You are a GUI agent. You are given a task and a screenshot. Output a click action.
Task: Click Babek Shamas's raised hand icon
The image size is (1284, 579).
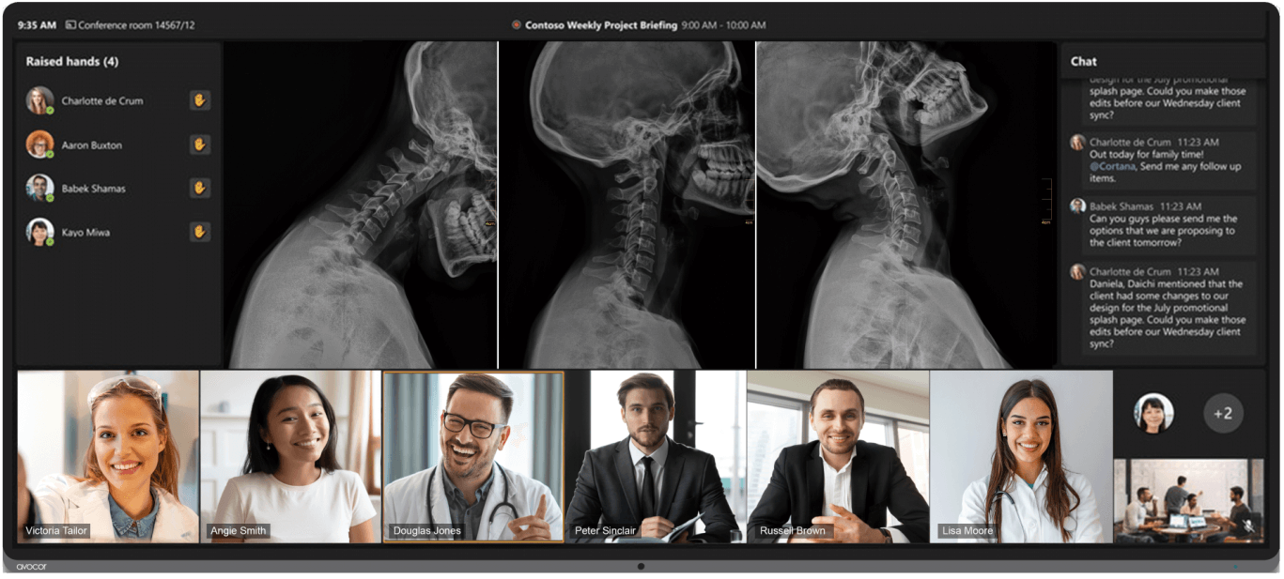tap(199, 188)
